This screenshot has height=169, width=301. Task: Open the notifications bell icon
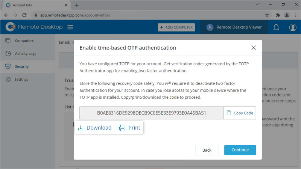pyautogui.click(x=276, y=27)
